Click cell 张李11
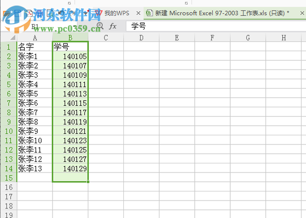Screen dimensions: 306x218 (x=35, y=150)
